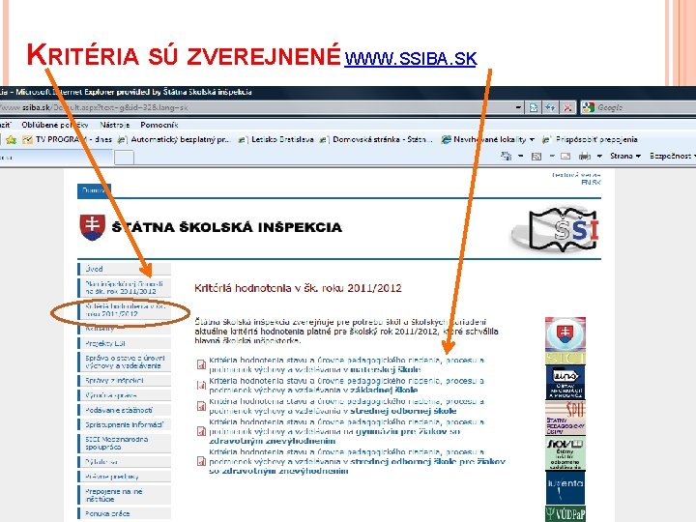Viewport: 696px width, 522px height.
Task: Click the Slovak emblem banner in right sidebar
Action: [565, 334]
